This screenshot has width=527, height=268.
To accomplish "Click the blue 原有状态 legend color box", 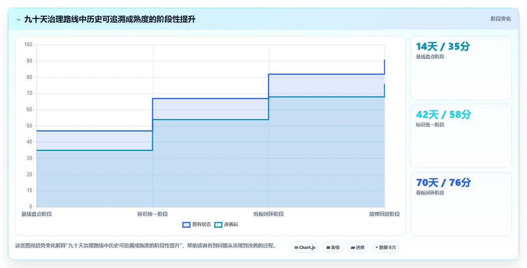I will (x=186, y=224).
